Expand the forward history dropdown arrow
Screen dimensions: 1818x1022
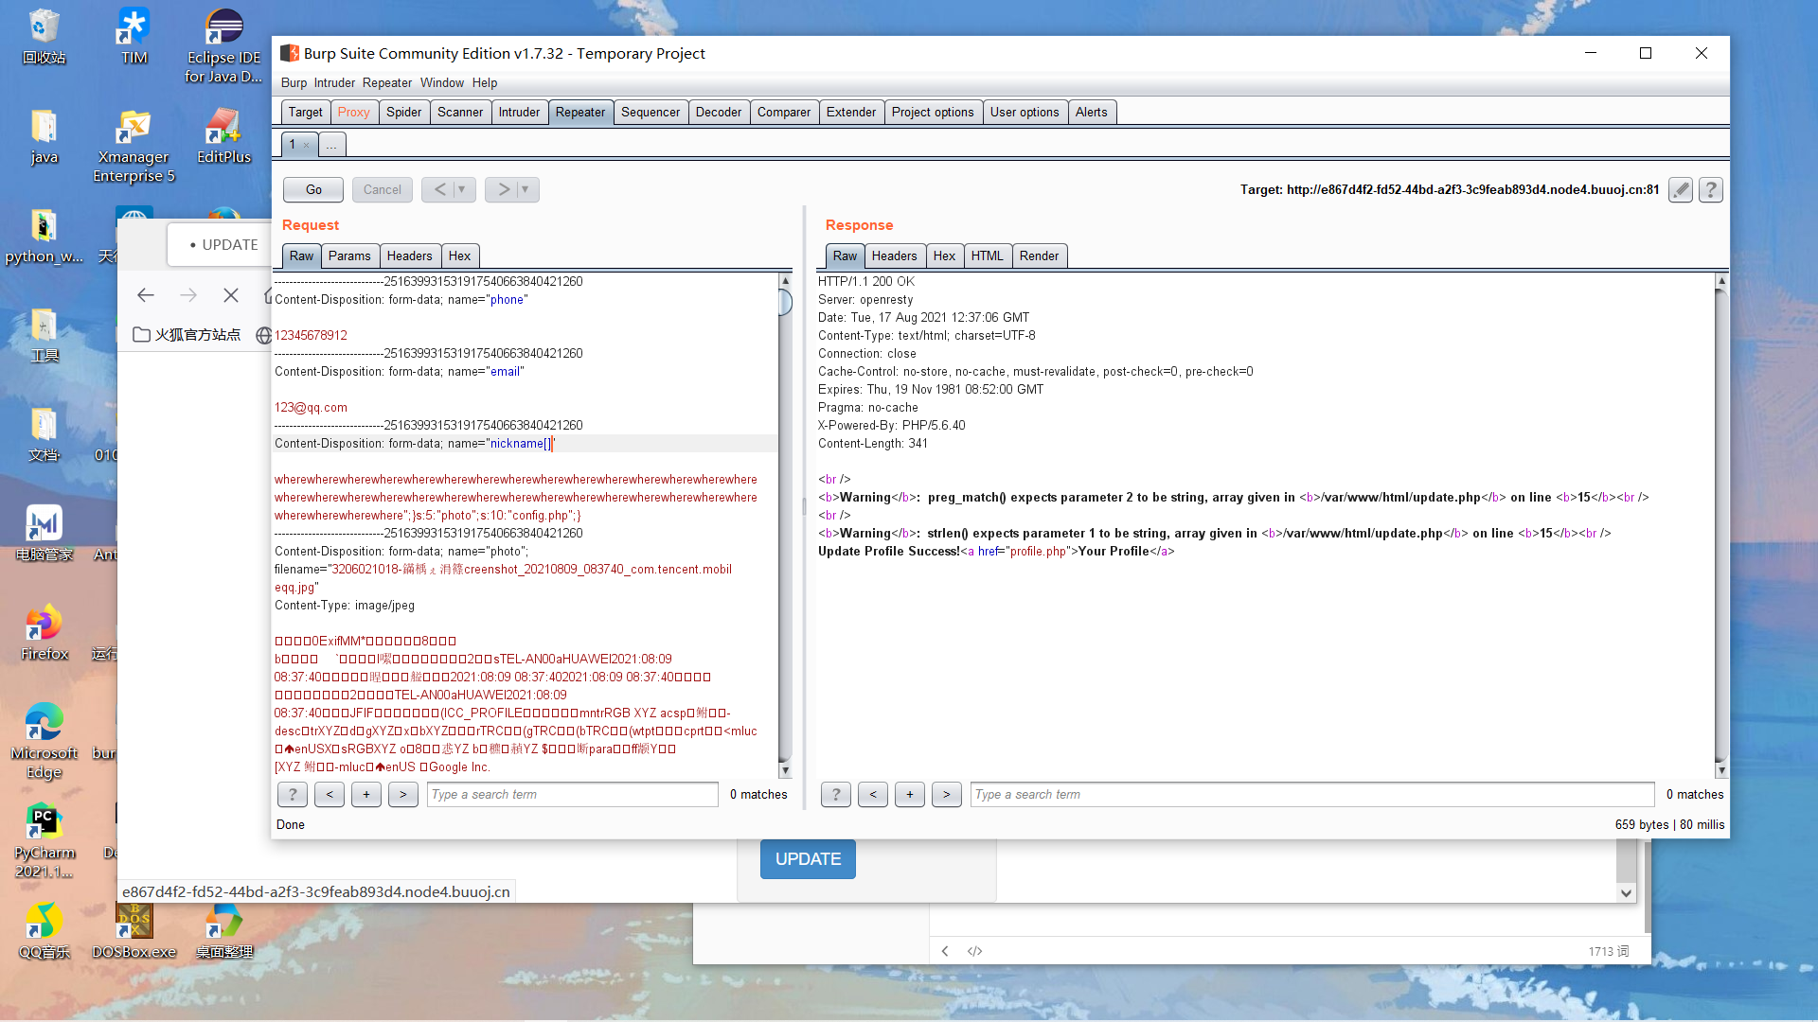point(526,189)
